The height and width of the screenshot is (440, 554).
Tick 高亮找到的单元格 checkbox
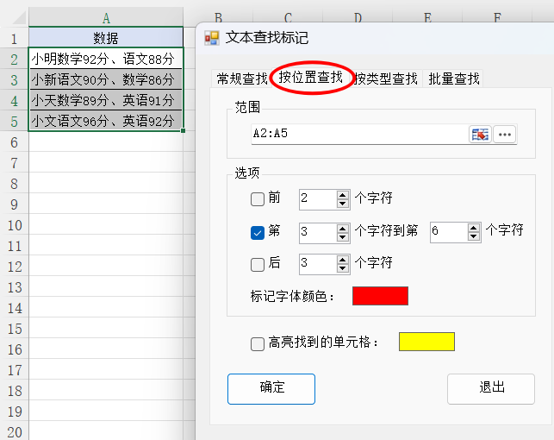tap(258, 343)
